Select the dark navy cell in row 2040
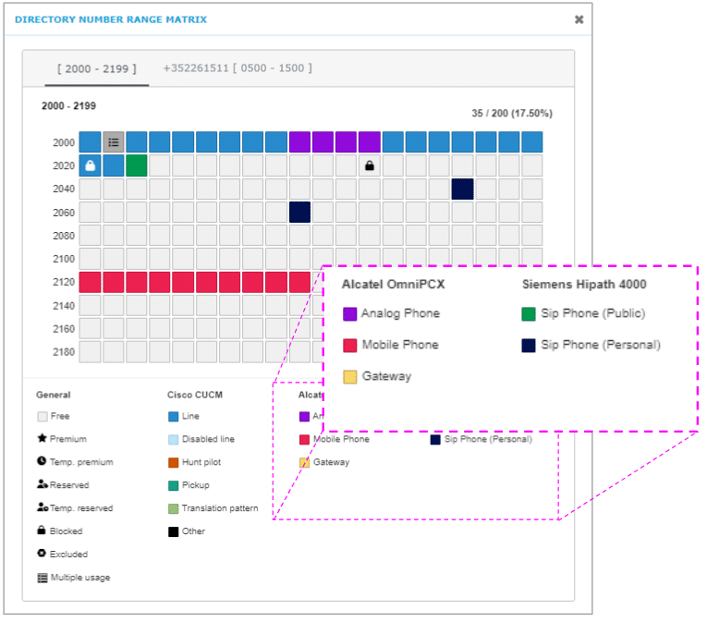The height and width of the screenshot is (622, 707). coord(463,189)
